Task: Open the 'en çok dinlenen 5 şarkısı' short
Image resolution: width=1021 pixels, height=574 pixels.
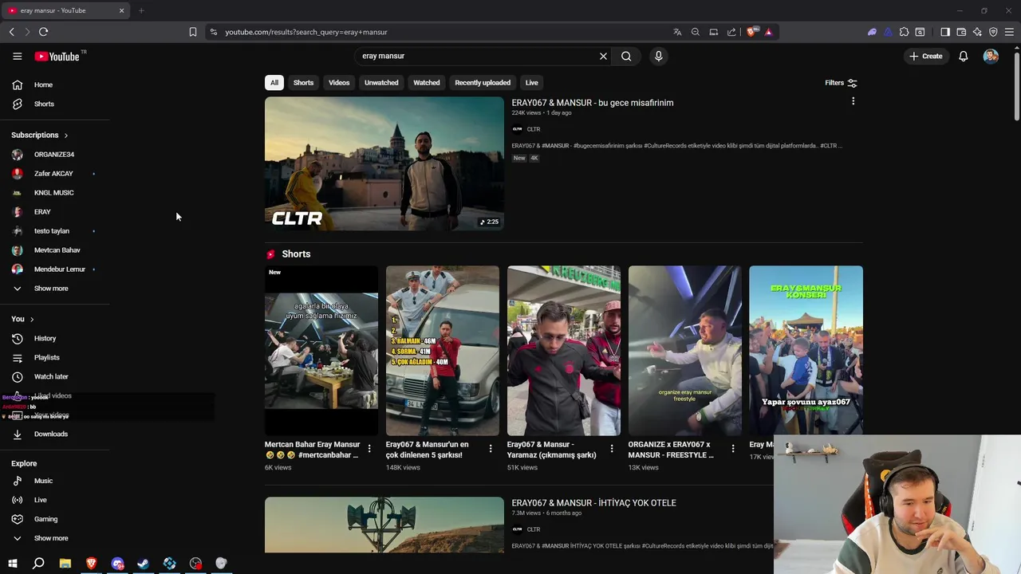Action: [443, 351]
